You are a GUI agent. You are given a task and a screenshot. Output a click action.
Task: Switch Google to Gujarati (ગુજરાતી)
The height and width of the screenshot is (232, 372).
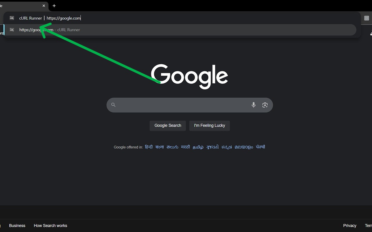[x=212, y=147]
